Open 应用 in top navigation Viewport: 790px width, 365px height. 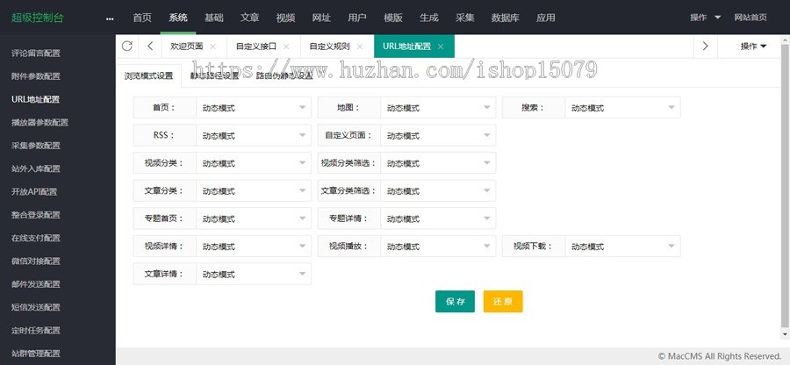click(x=546, y=18)
